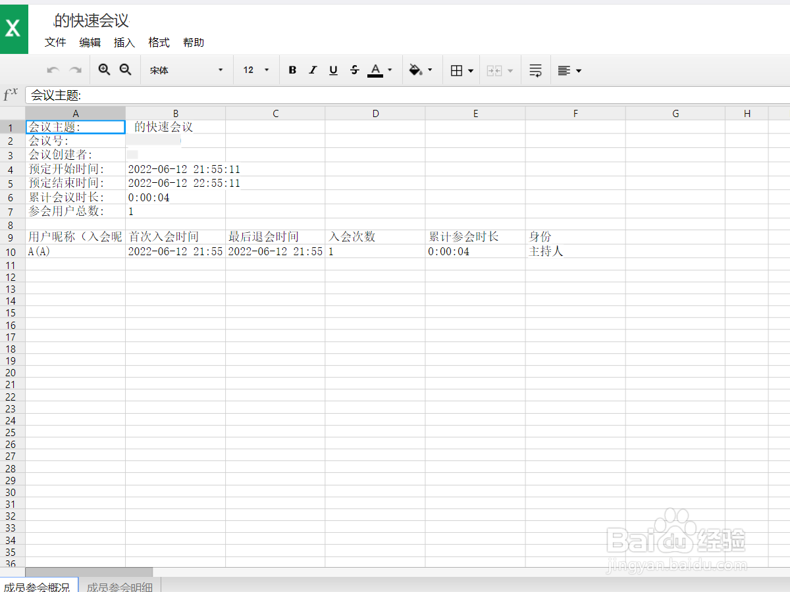Select cell A(A) in row 10

(x=75, y=251)
